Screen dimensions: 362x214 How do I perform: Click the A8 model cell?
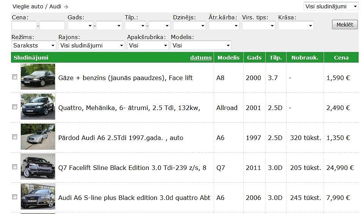point(220,78)
